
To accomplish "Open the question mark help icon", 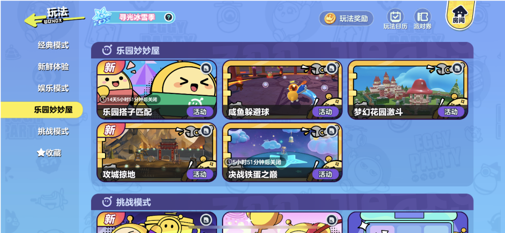I will (x=168, y=17).
